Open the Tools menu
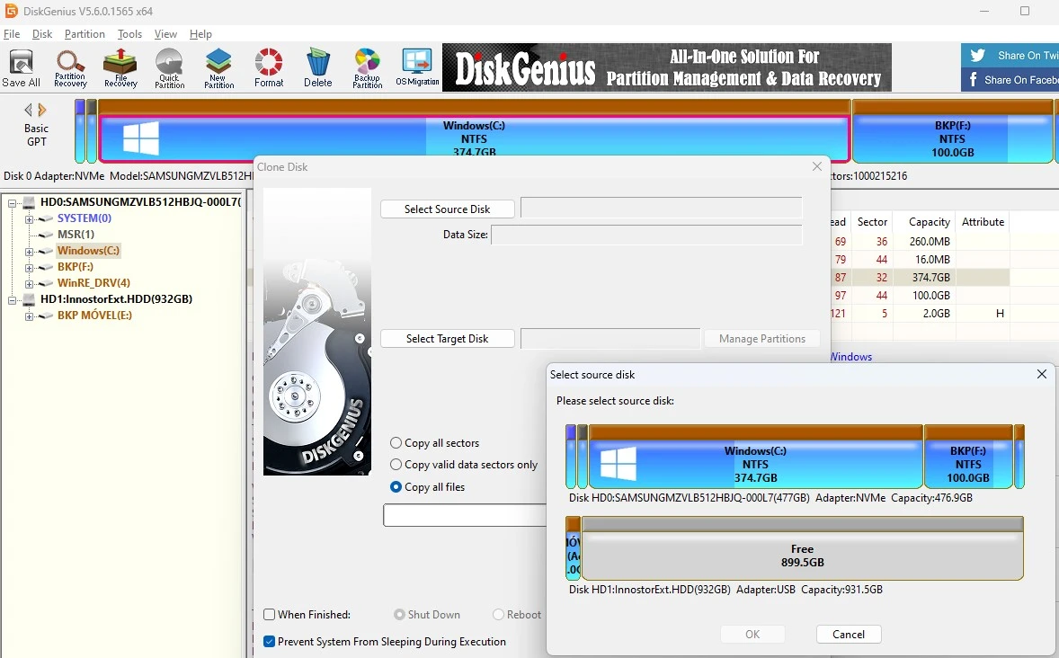The image size is (1059, 658). (129, 34)
